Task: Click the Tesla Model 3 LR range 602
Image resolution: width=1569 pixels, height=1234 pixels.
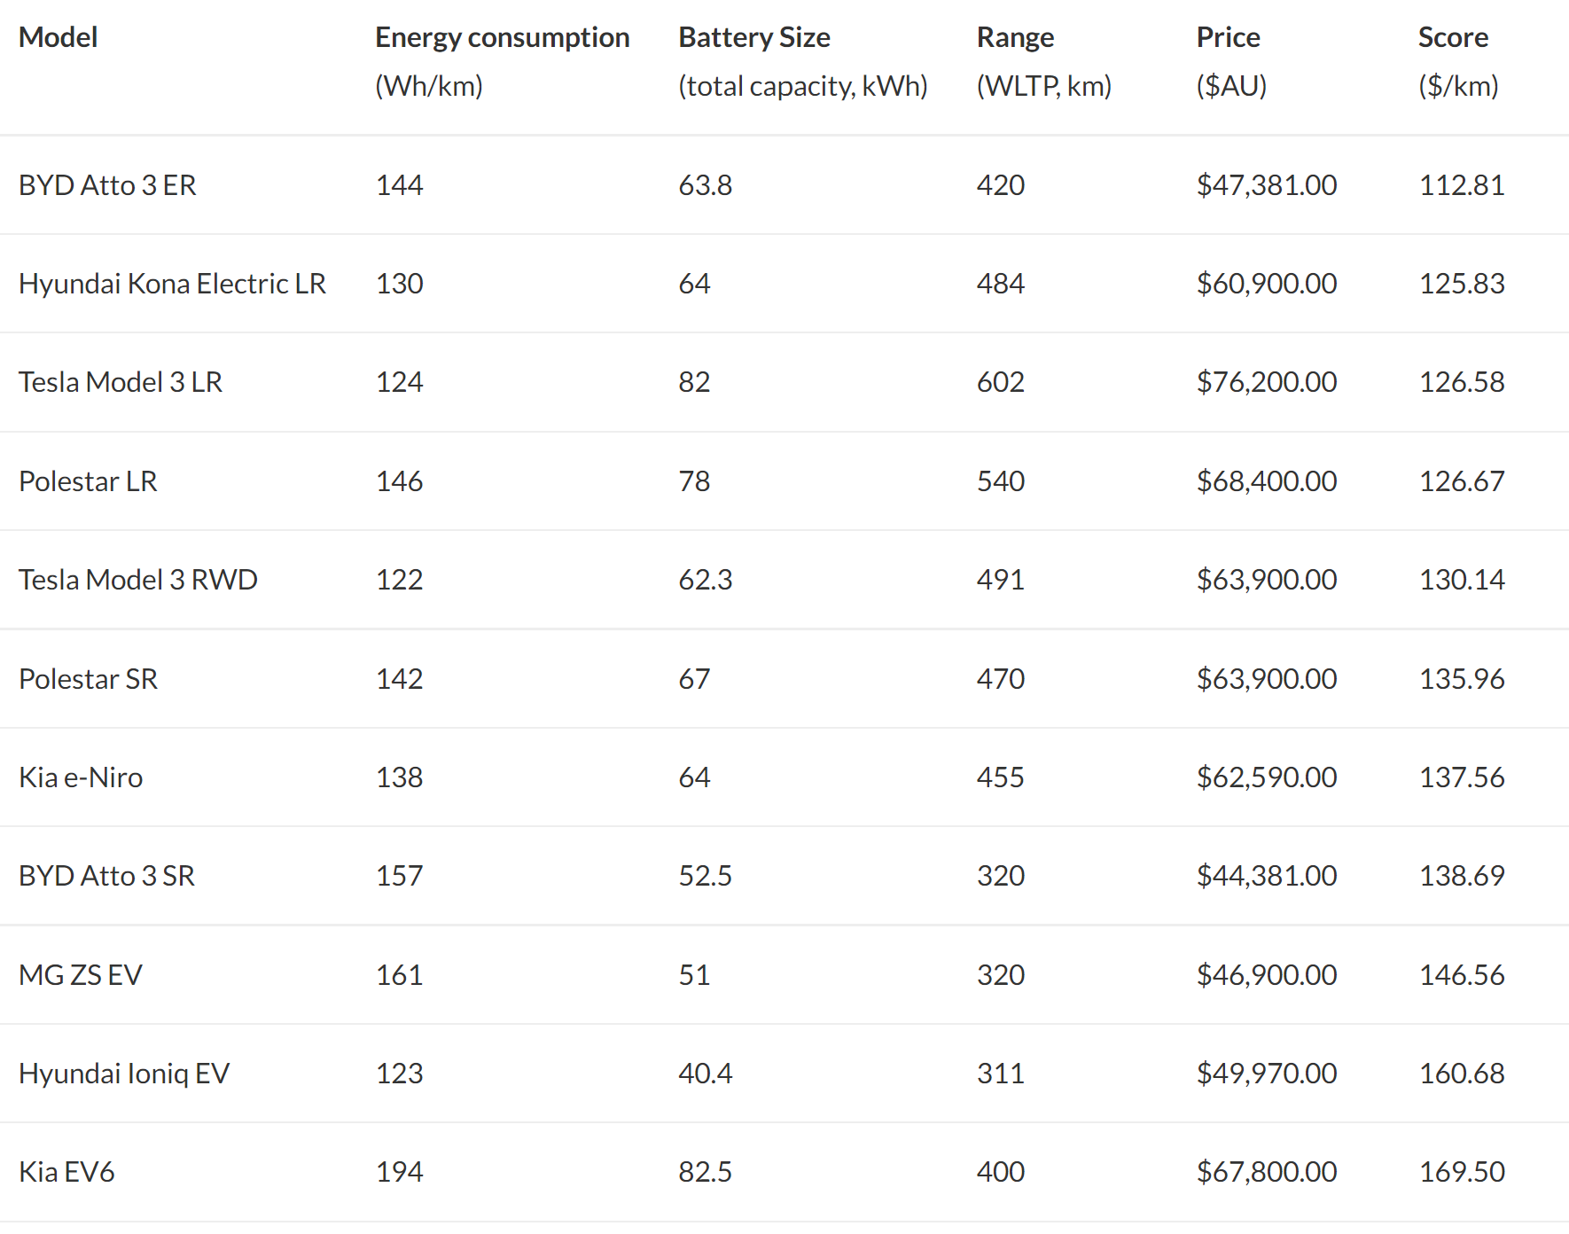Action: click(x=1000, y=382)
